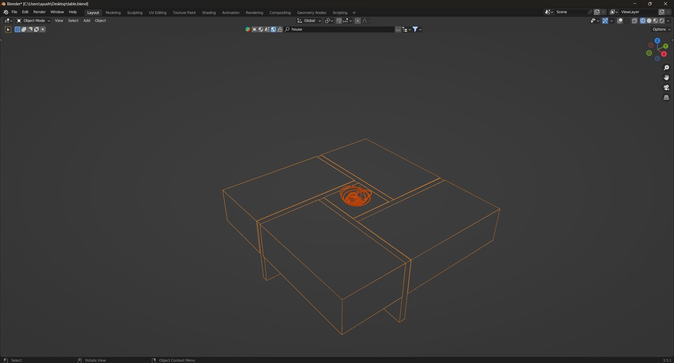Open the display mode tree dropdown
This screenshot has height=363, width=674.
coord(407,30)
